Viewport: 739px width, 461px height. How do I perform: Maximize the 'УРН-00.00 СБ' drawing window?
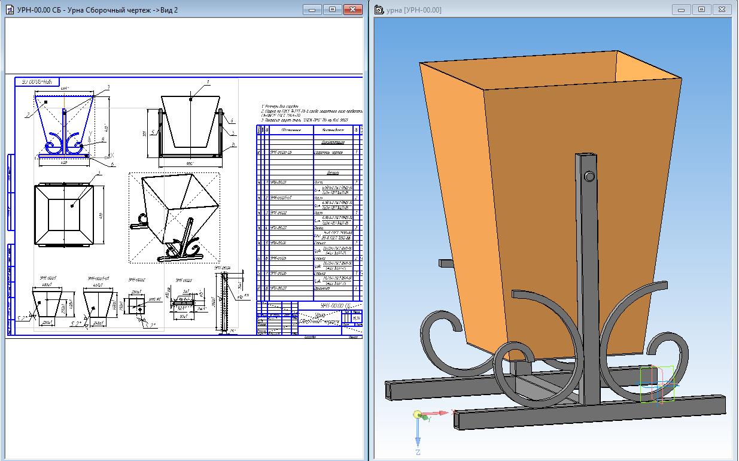pyautogui.click(x=333, y=10)
